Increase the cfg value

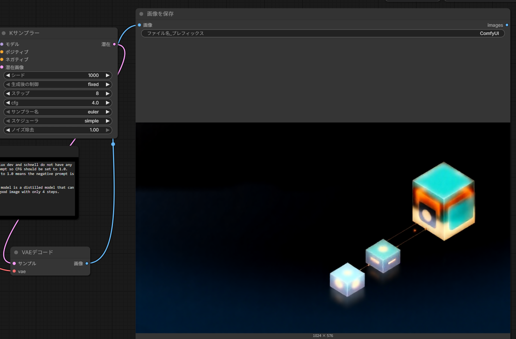click(108, 103)
